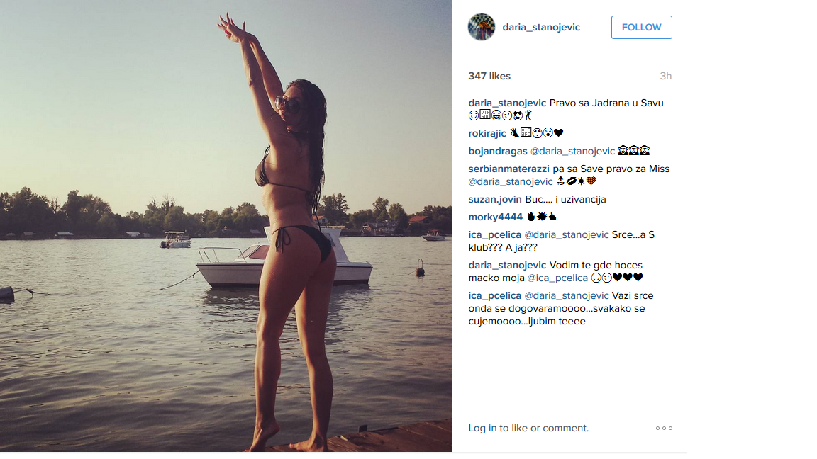Open rokirajic commenter profile
Image resolution: width=817 pixels, height=459 pixels.
point(487,133)
